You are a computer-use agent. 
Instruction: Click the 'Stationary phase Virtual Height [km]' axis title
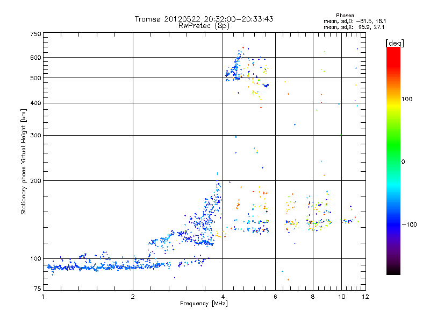point(24,161)
